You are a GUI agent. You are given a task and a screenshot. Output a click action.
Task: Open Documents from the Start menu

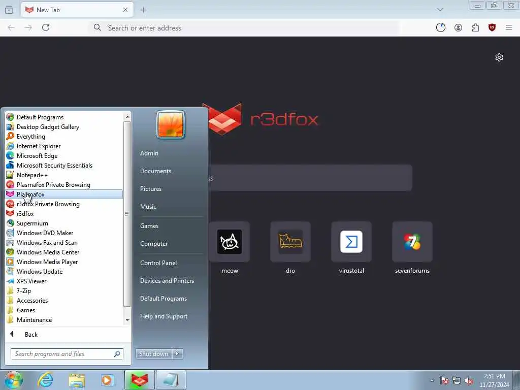[x=155, y=171]
